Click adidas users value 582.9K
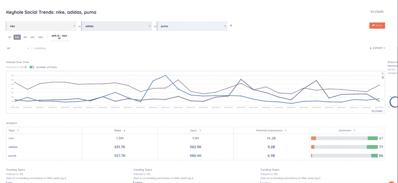 pyautogui.click(x=196, y=147)
